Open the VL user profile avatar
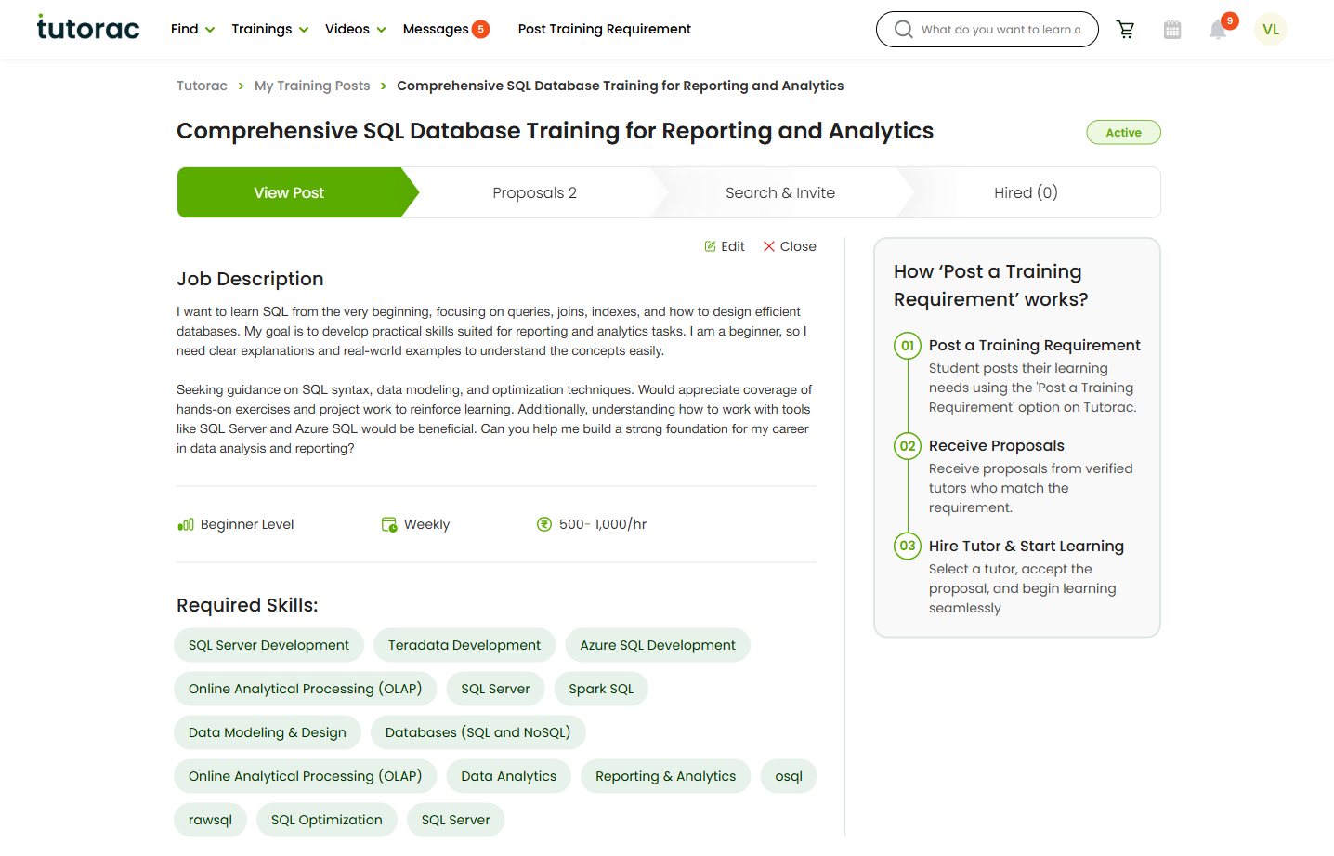 point(1271,30)
